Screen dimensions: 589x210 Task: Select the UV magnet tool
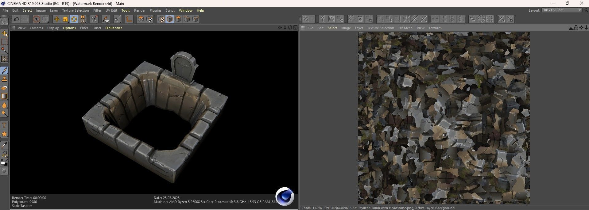click(83, 19)
